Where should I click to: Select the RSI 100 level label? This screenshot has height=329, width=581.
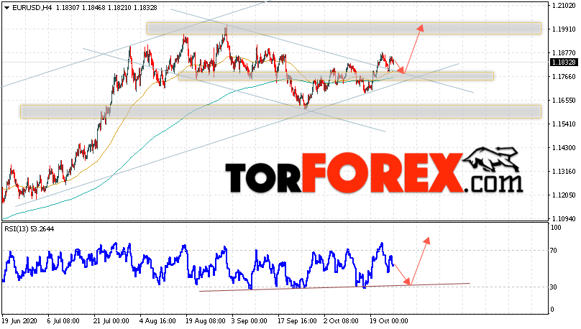click(556, 227)
